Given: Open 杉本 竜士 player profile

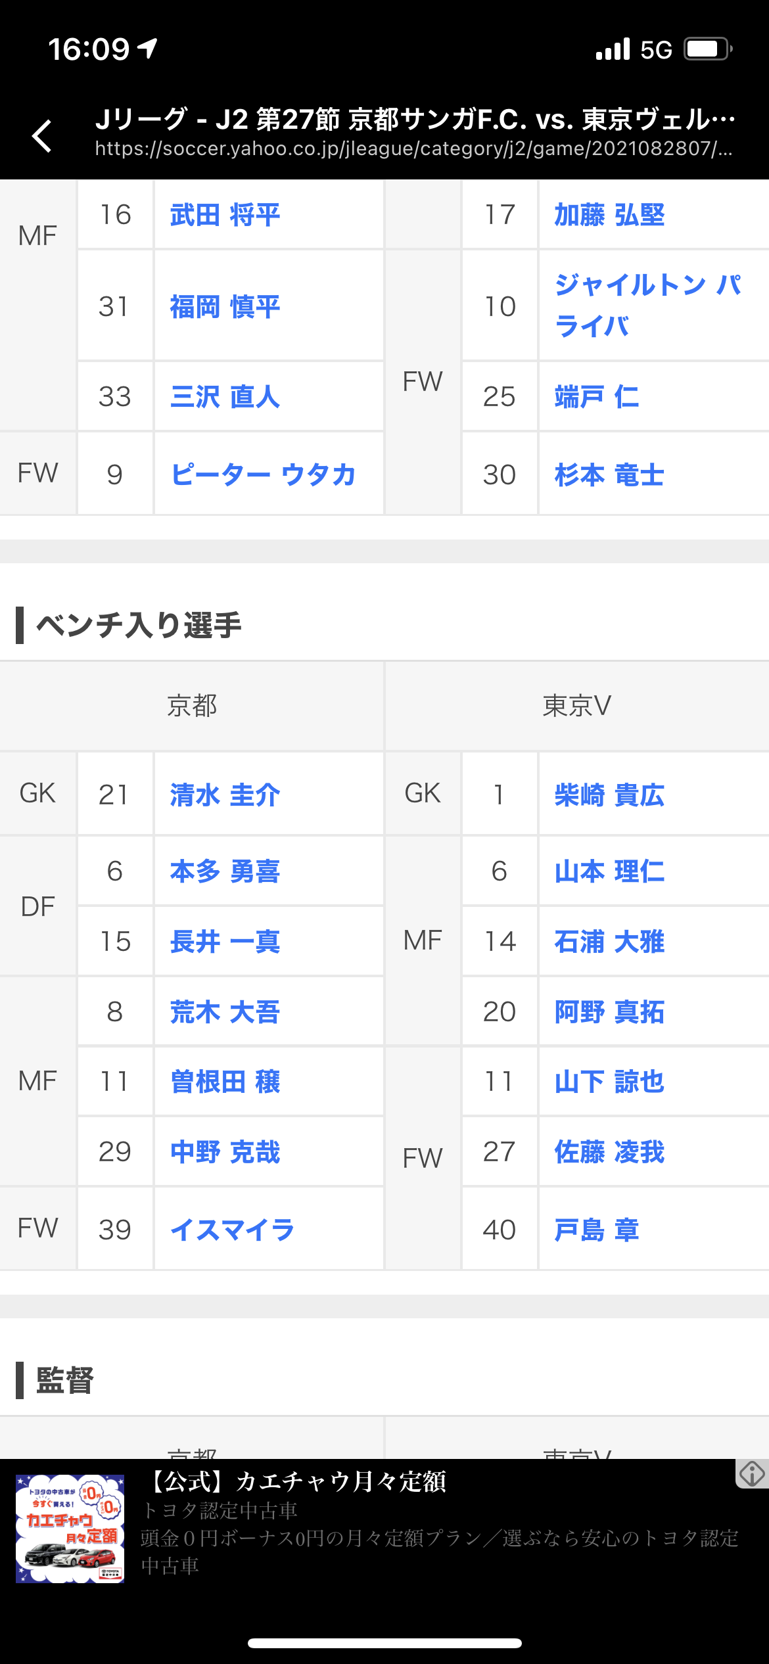Looking at the screenshot, I should tap(609, 474).
